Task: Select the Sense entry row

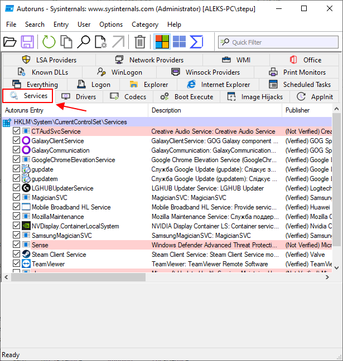Action: [167, 245]
